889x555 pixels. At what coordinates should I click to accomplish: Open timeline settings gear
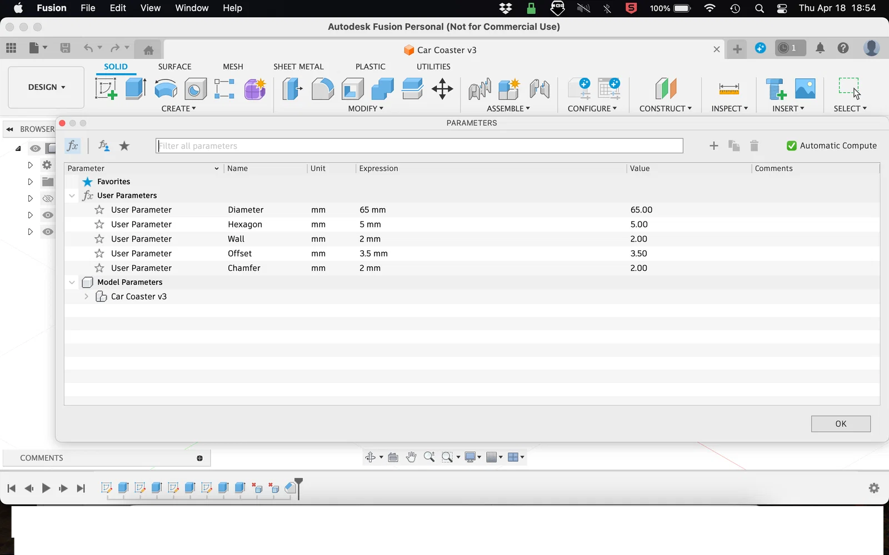point(874,488)
